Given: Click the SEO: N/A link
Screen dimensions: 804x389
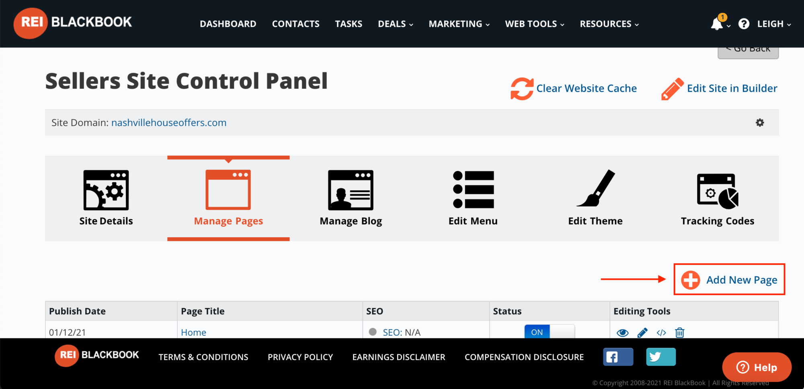Looking at the screenshot, I should pyautogui.click(x=402, y=332).
